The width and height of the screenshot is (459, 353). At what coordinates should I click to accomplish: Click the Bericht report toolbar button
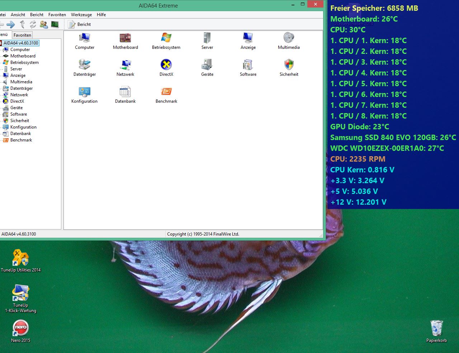tap(79, 24)
